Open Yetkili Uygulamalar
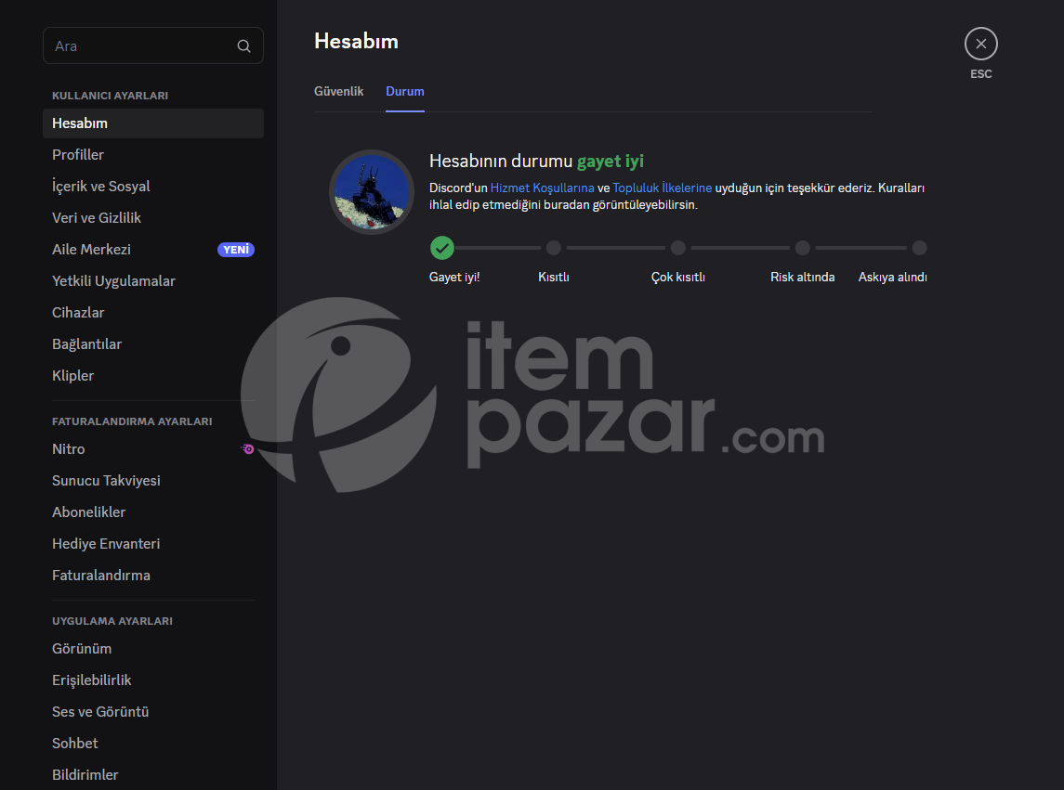 [x=152, y=280]
